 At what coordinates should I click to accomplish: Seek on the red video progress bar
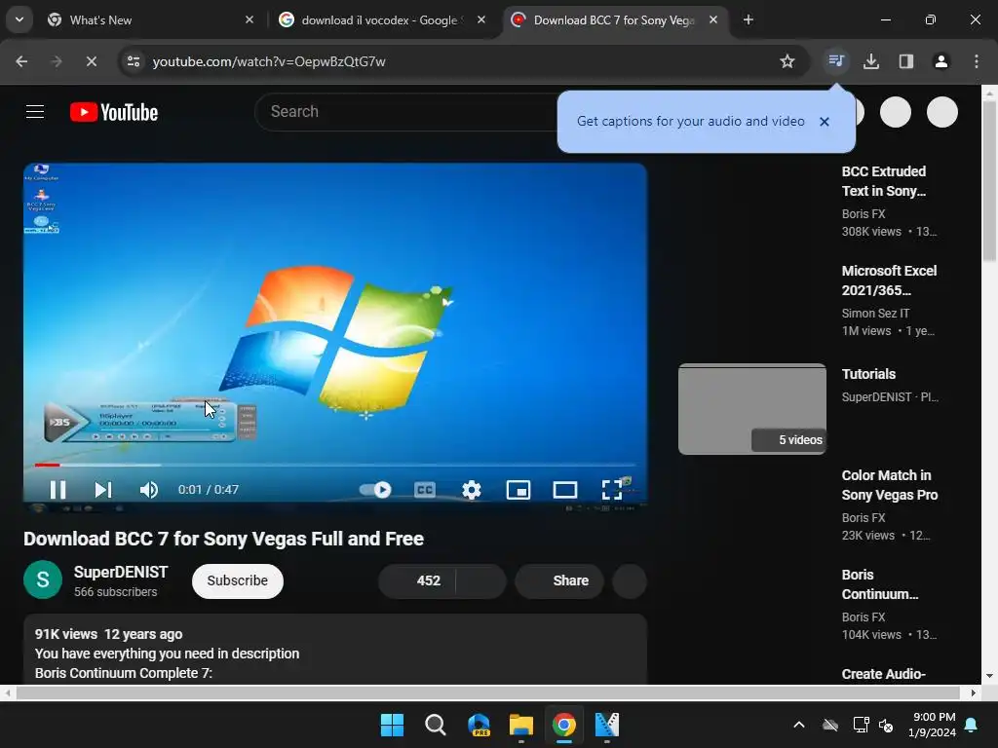tap(335, 465)
